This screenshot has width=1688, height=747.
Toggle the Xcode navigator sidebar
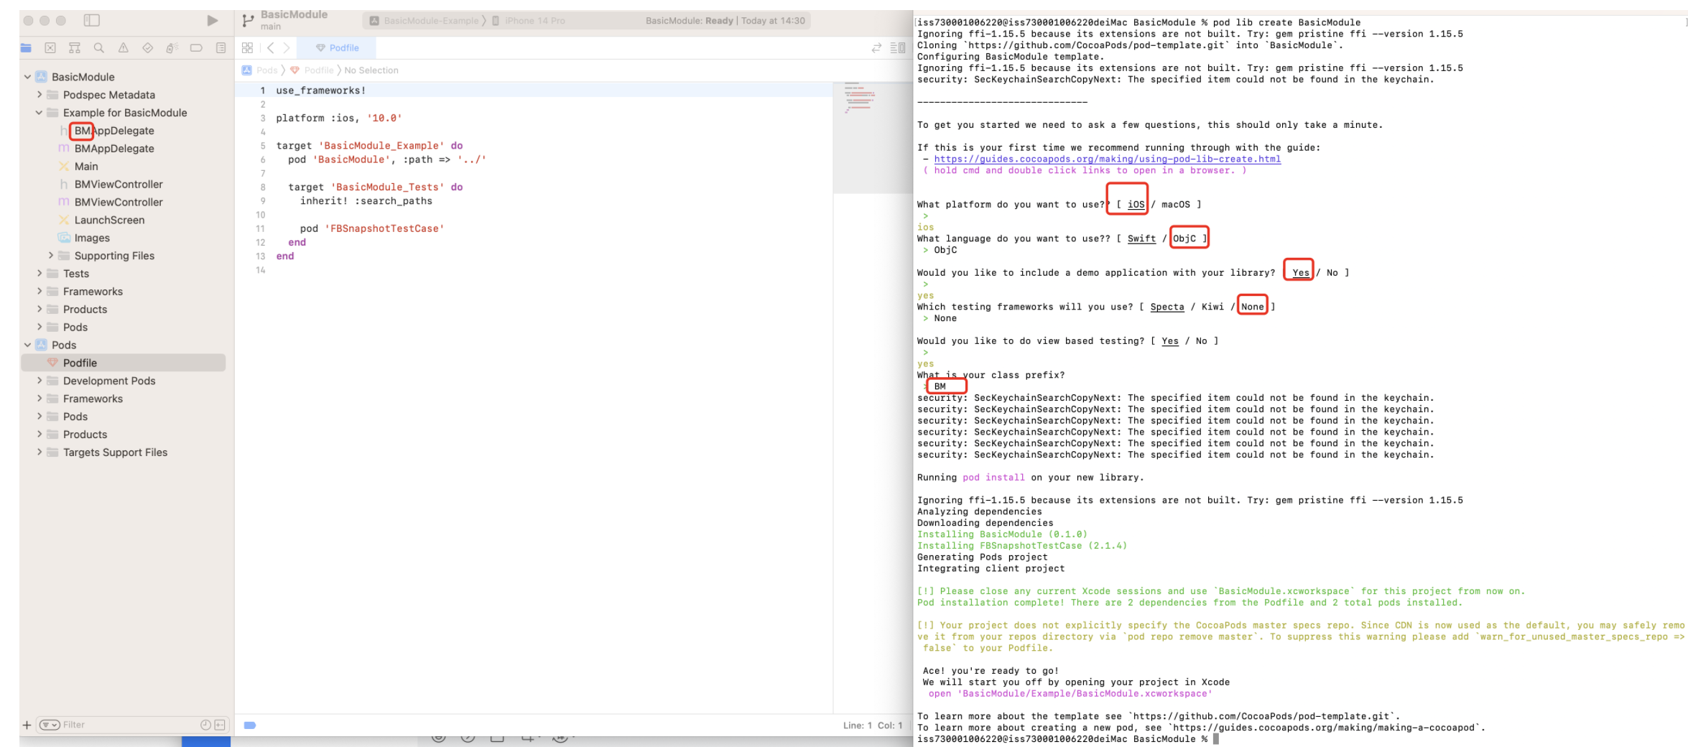[91, 21]
